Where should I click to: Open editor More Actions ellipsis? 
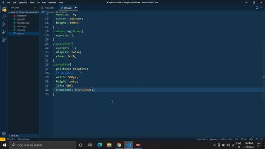pyautogui.click(x=261, y=7)
